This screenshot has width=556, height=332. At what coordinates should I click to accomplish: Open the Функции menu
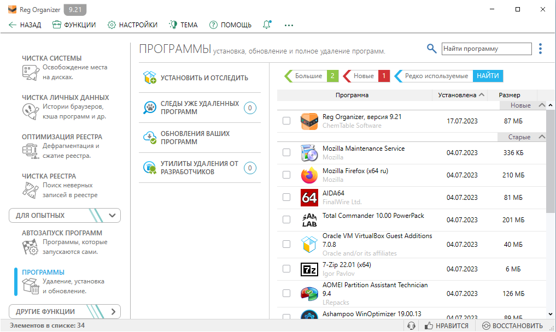74,25
